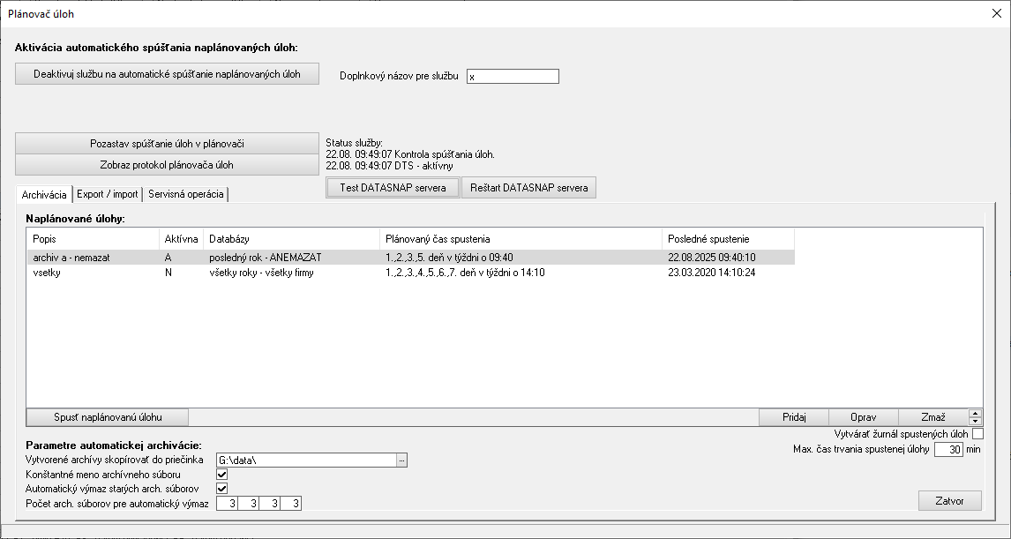
Task: Open the Servisná operácia tab
Action: click(185, 194)
